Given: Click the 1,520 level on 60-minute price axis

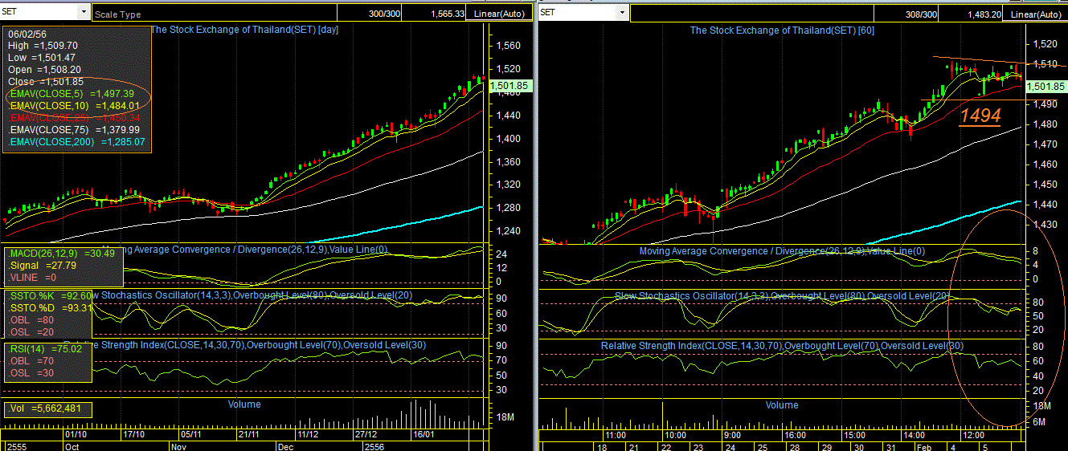Looking at the screenshot, I should [x=1045, y=44].
